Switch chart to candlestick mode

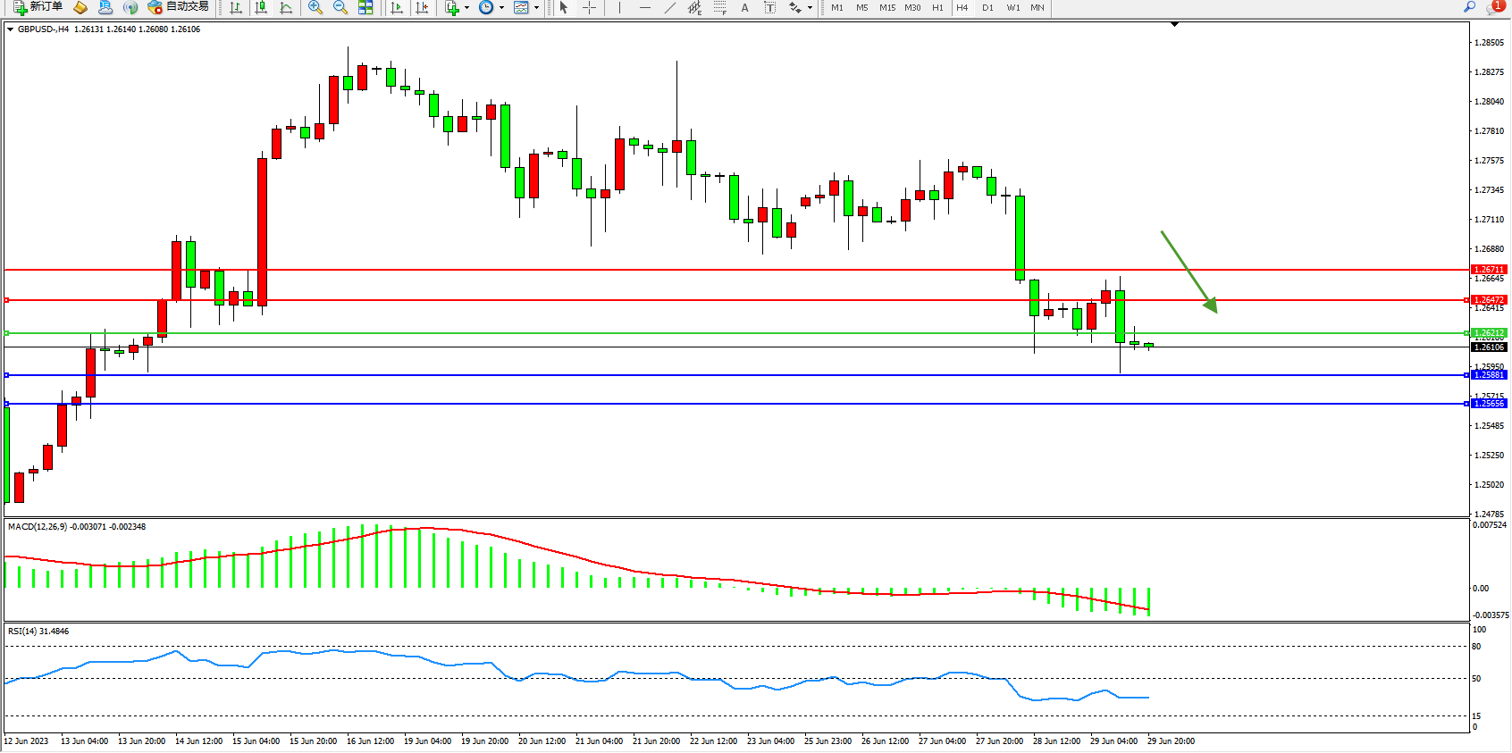tap(261, 7)
